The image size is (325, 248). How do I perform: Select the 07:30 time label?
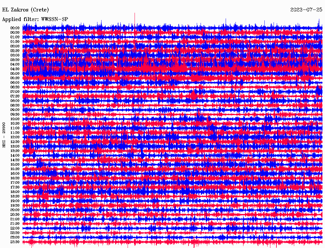tap(15, 96)
